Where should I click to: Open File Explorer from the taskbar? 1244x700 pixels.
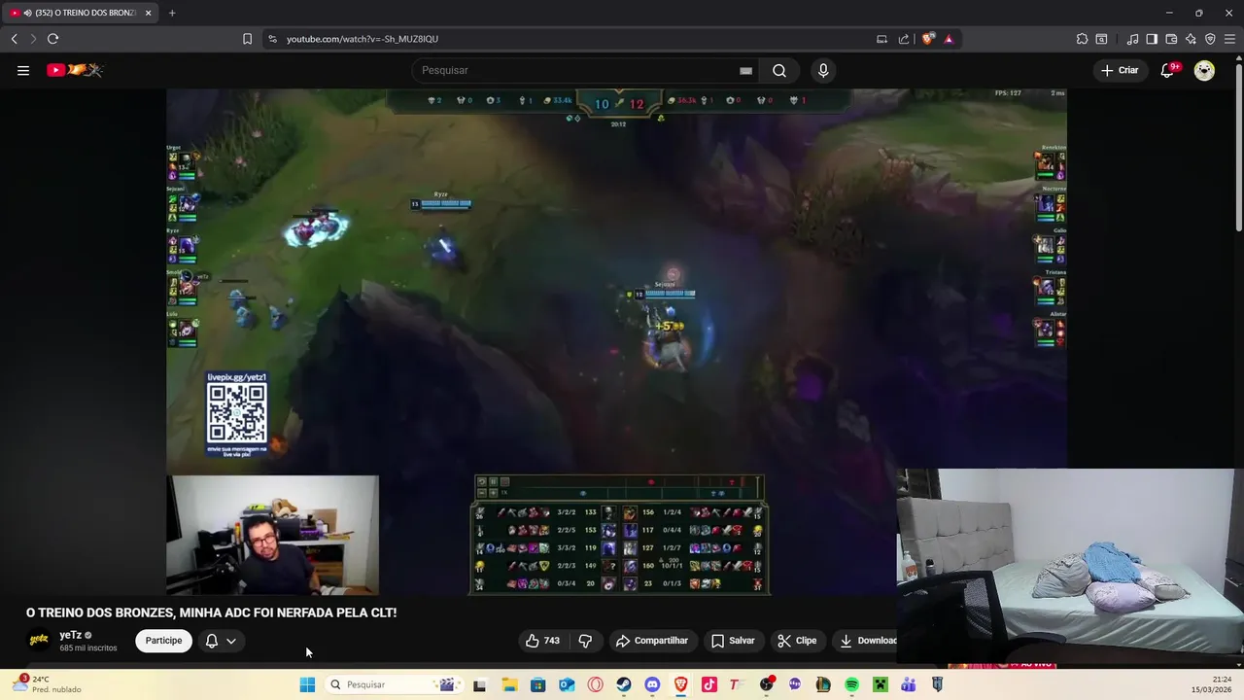(x=509, y=684)
